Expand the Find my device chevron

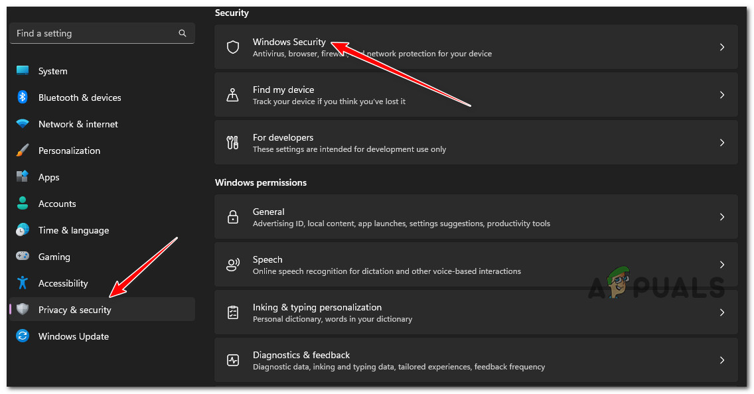coord(722,95)
